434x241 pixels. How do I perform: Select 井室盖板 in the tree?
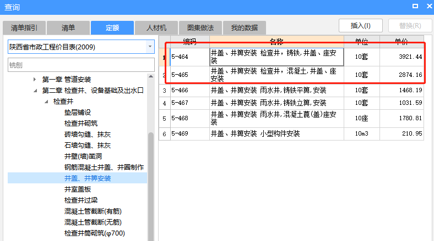(x=78, y=189)
